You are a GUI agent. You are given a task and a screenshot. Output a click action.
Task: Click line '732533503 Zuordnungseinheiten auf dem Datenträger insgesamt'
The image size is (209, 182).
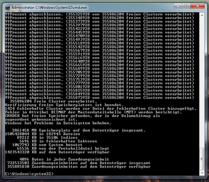point(79,163)
